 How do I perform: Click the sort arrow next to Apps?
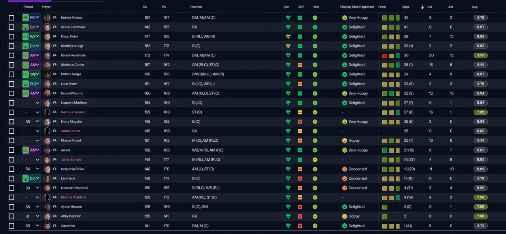pyautogui.click(x=422, y=7)
